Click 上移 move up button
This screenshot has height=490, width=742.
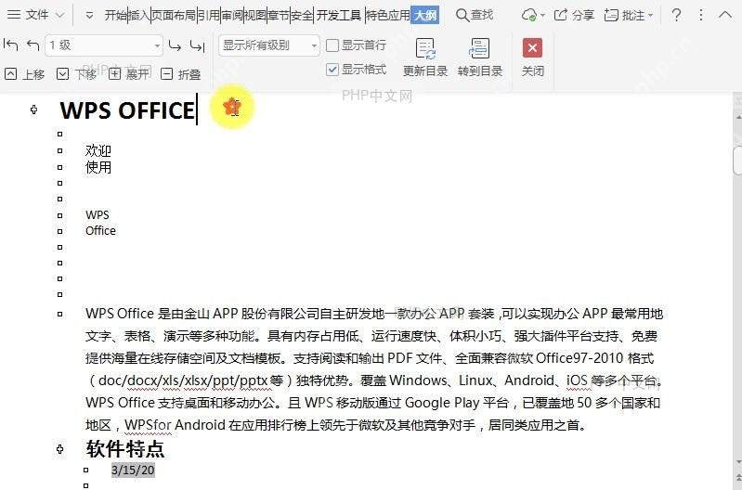[24, 74]
